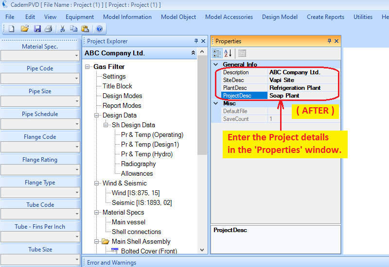Select Seismic [IS:1893, 02] item

tap(141, 202)
